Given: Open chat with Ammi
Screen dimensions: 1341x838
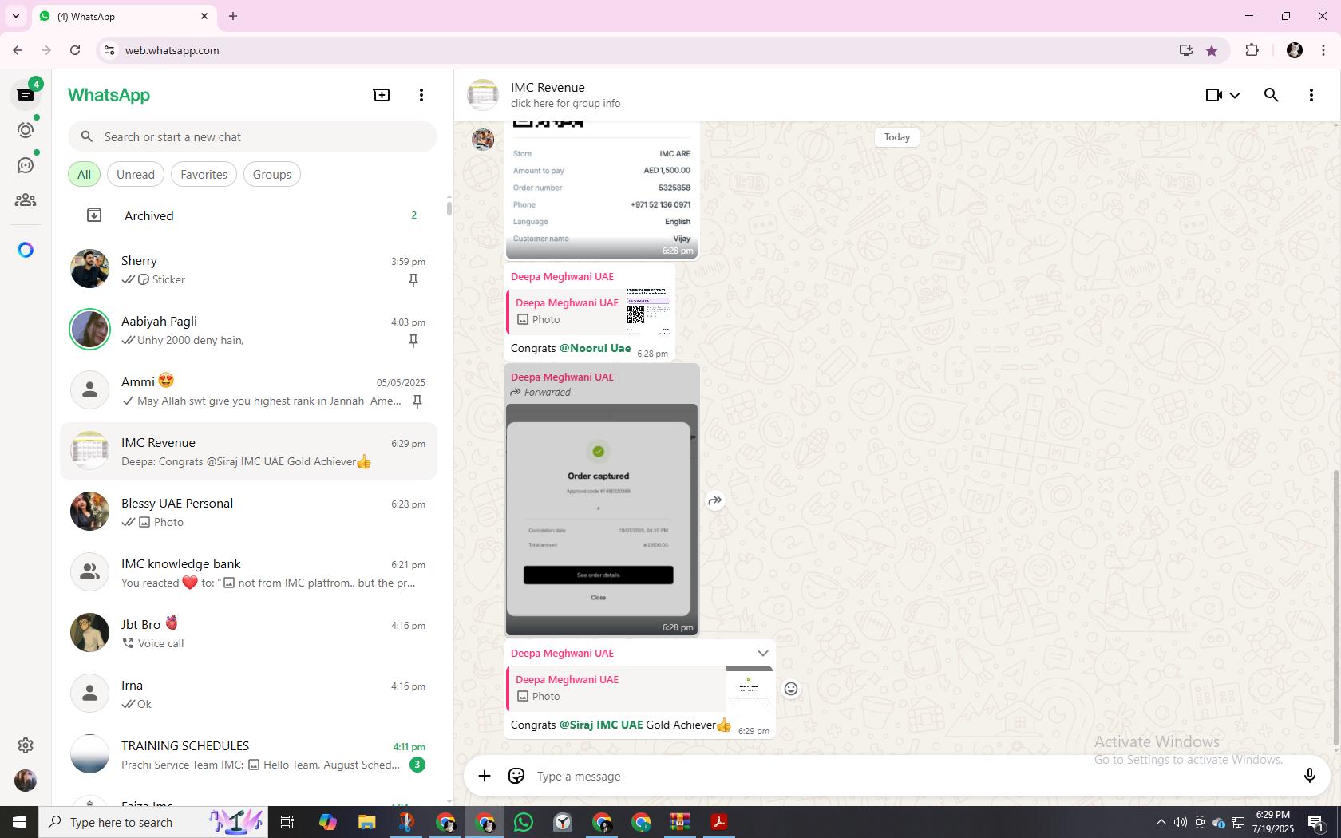Looking at the screenshot, I should point(249,390).
